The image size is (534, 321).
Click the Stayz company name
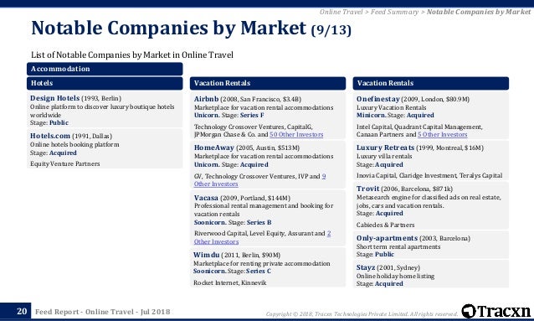tap(366, 267)
